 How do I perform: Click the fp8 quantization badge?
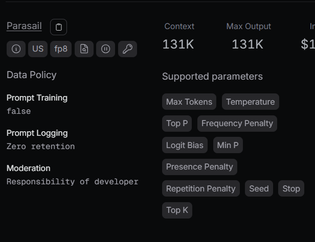(61, 49)
